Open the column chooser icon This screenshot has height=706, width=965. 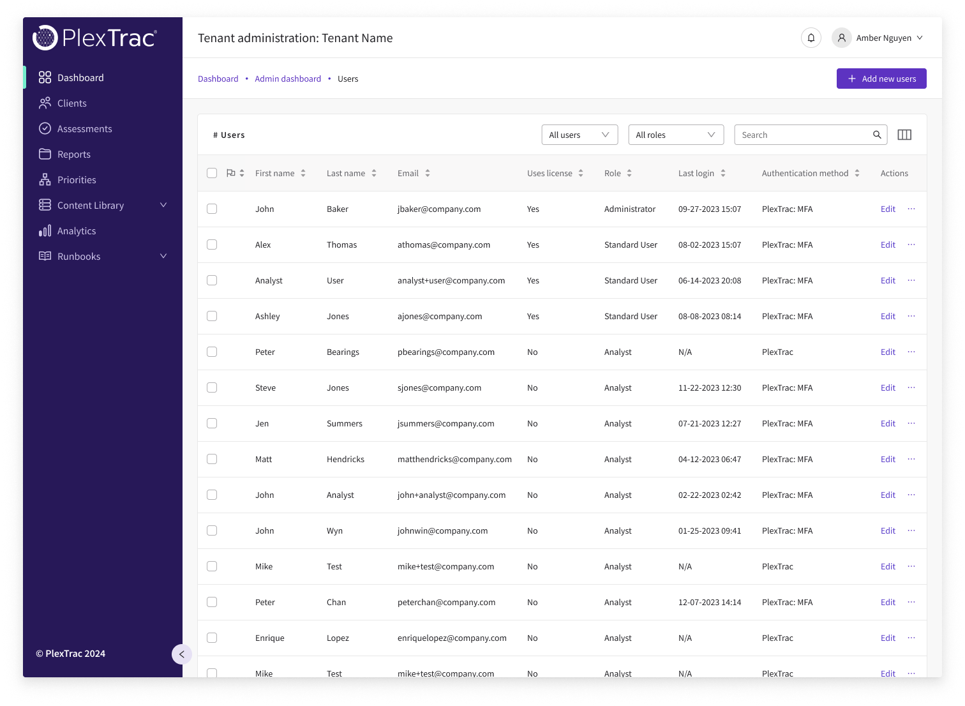tap(904, 135)
